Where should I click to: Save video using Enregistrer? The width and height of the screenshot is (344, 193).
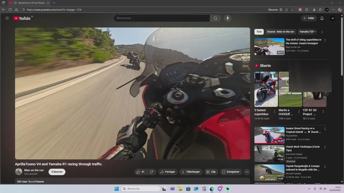pos(231,172)
